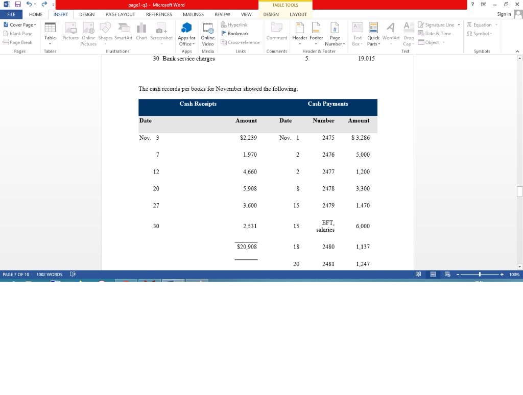Open proofing errors status icon
The width and height of the screenshot is (523, 395).
73,275
